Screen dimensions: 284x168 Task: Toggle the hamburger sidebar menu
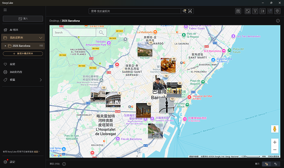[5, 10]
